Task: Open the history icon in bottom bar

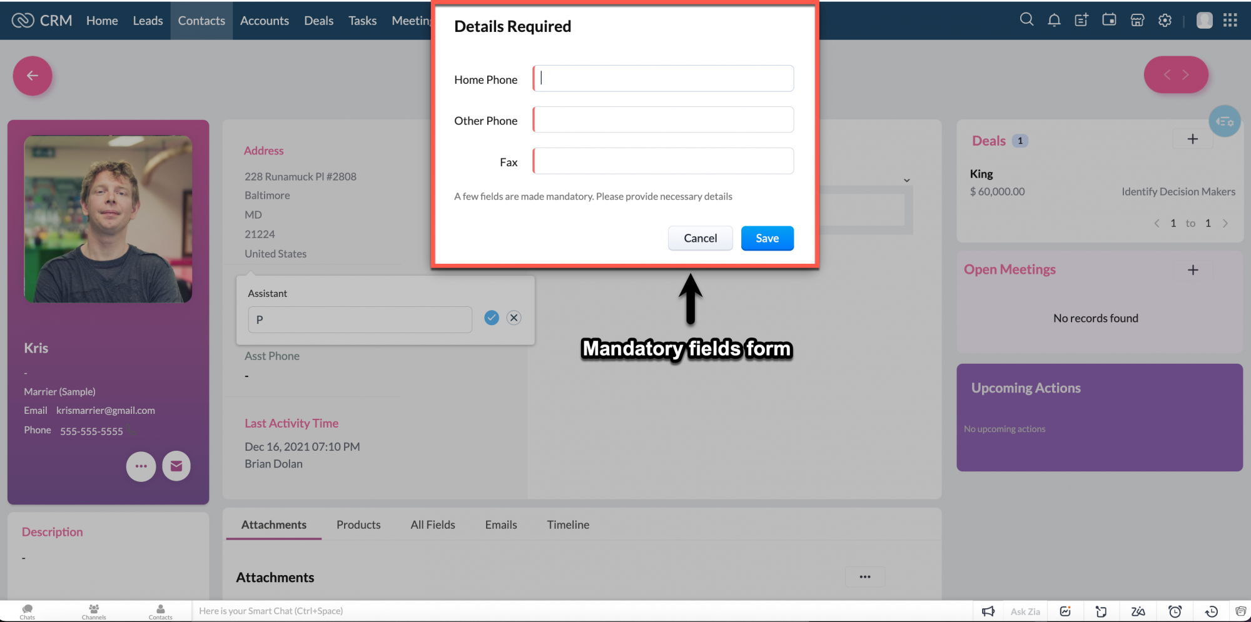Action: [1210, 611]
